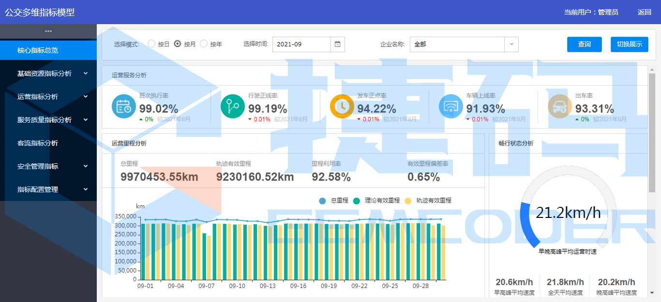
Task: Click the 20.2km/h evening peak speed
Action: pos(616,282)
